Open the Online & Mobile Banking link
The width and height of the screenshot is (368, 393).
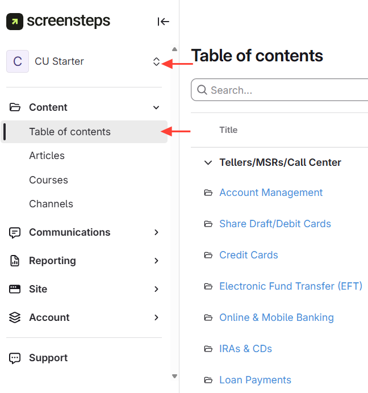pos(277,317)
